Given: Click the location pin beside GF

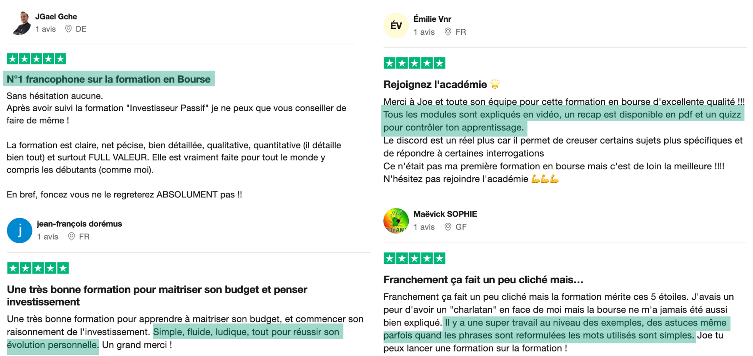Looking at the screenshot, I should tap(448, 227).
